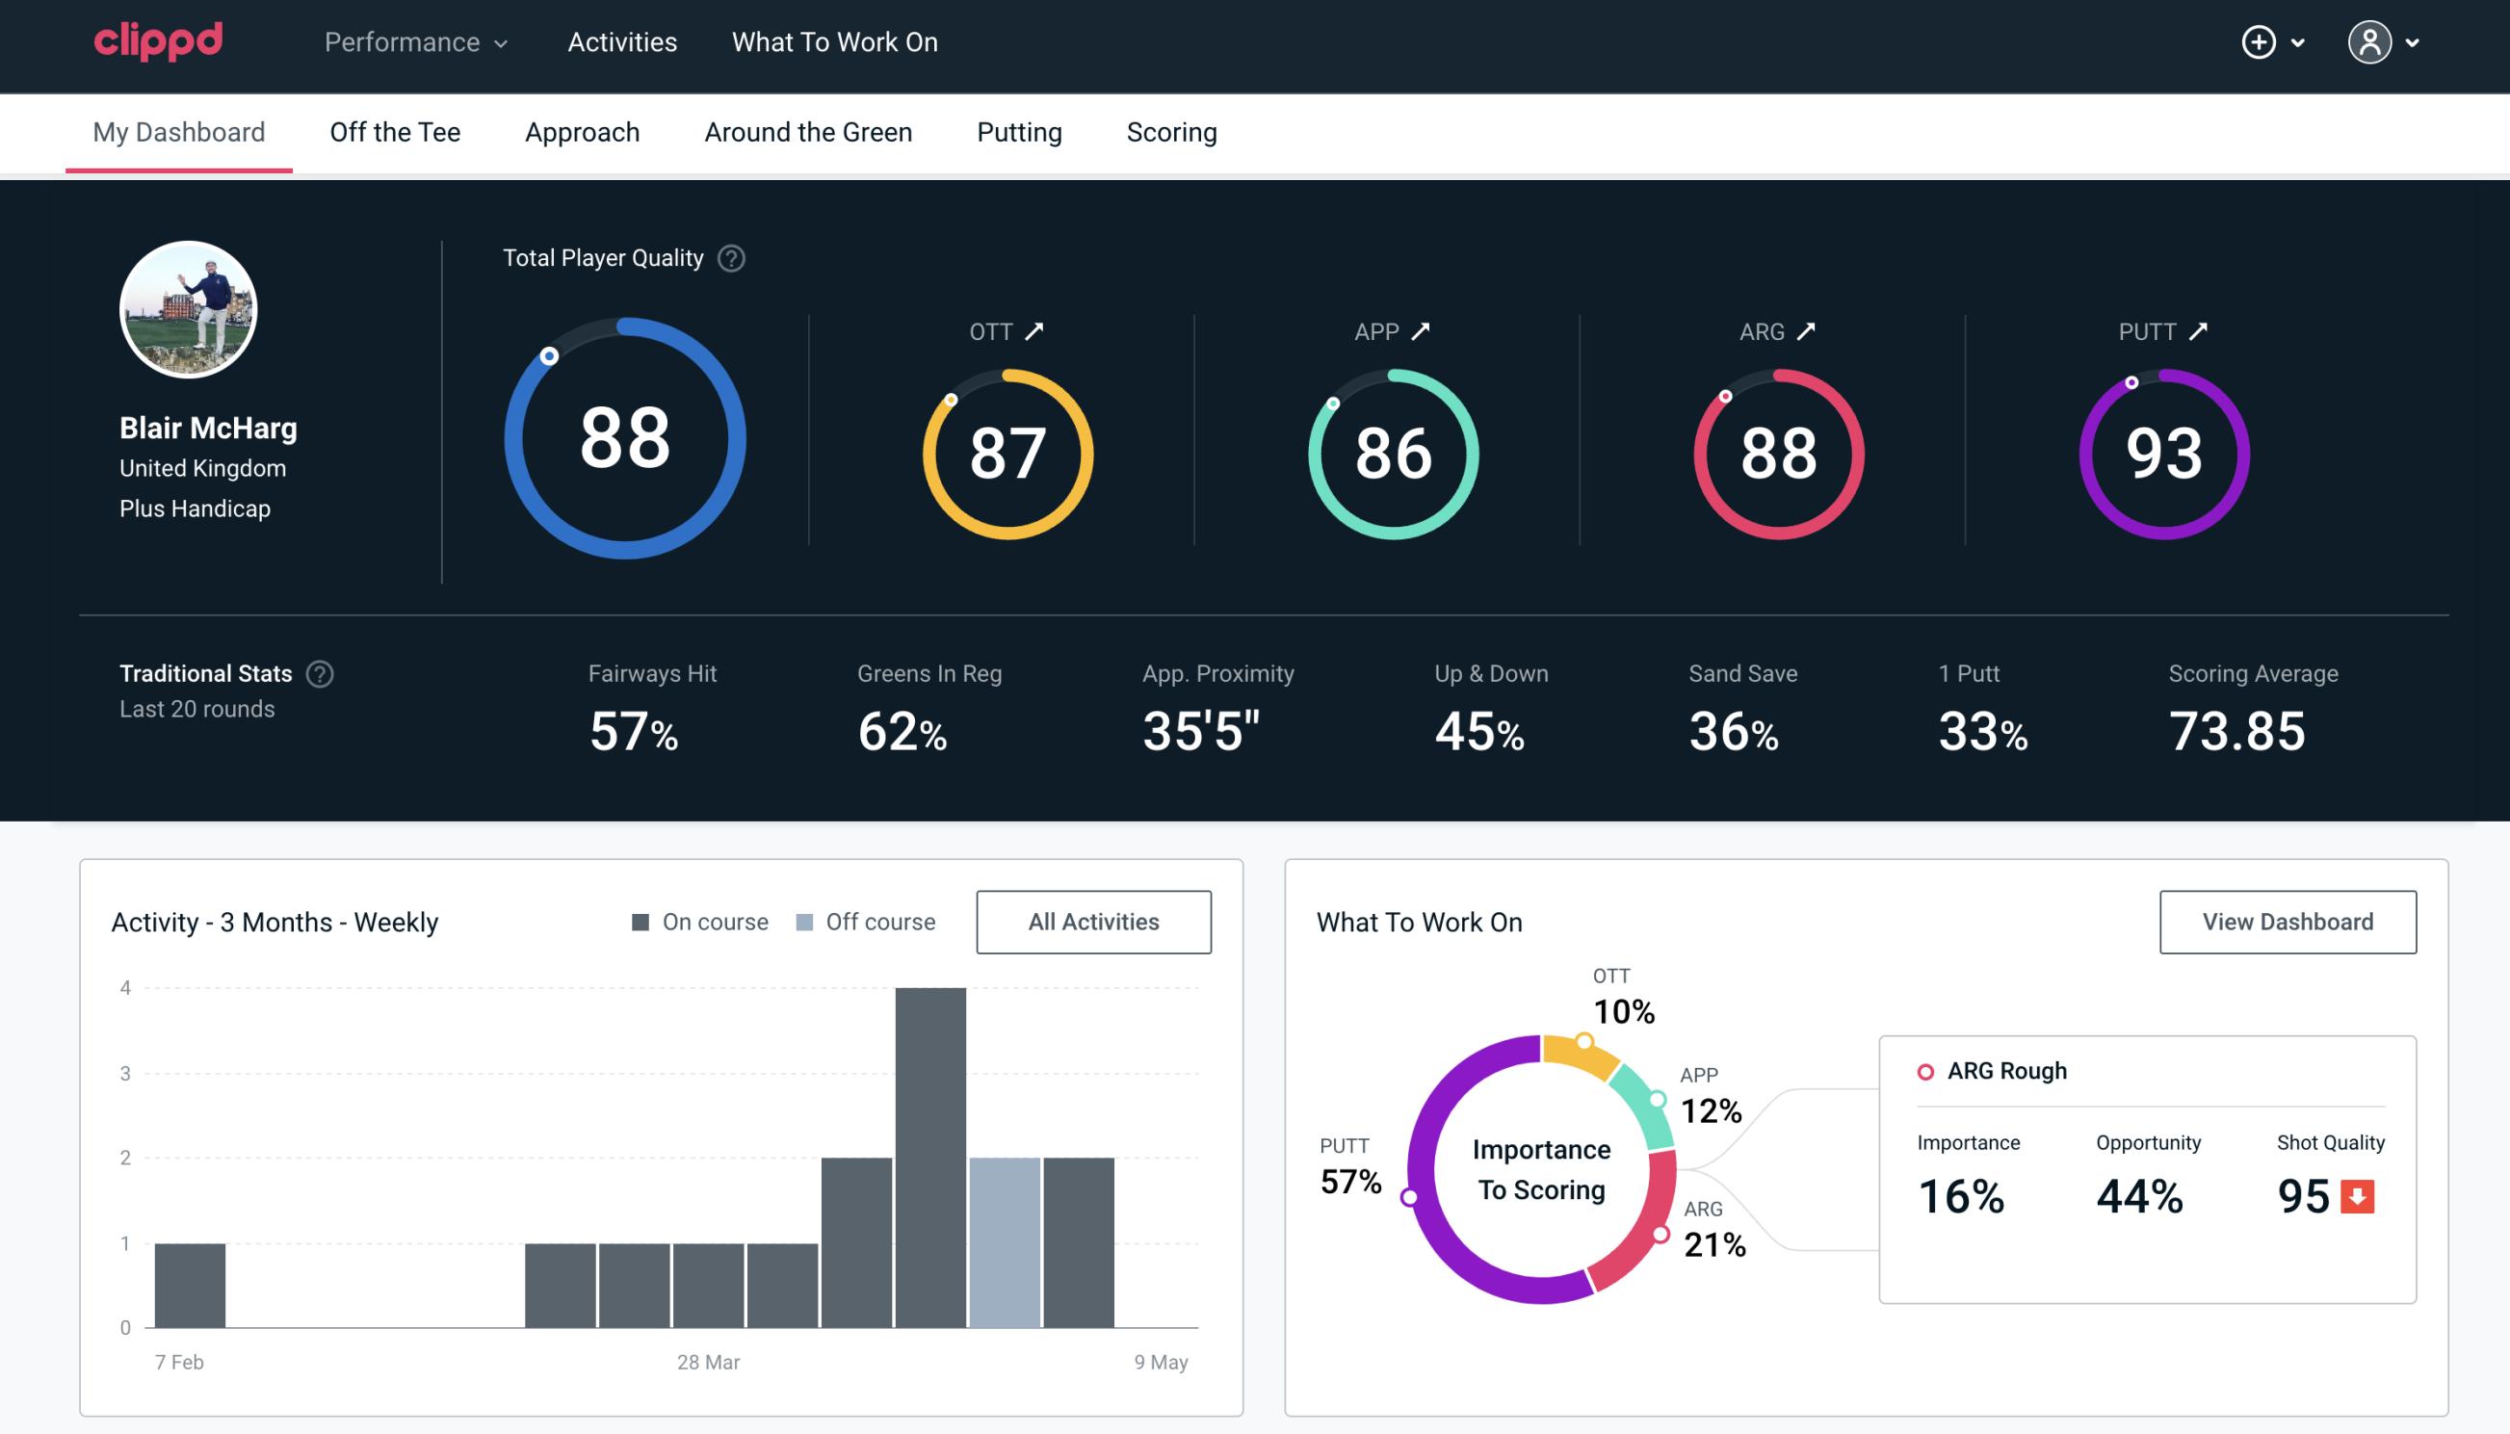This screenshot has width=2510, height=1434.
Task: Click the PUTT performance score ring
Action: click(x=2161, y=450)
